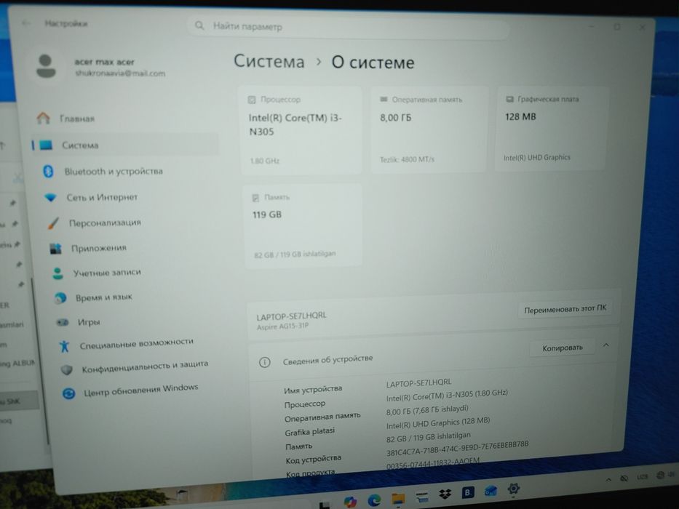Click 82 GB / 119 GB ishlatilgan row value

click(428, 437)
